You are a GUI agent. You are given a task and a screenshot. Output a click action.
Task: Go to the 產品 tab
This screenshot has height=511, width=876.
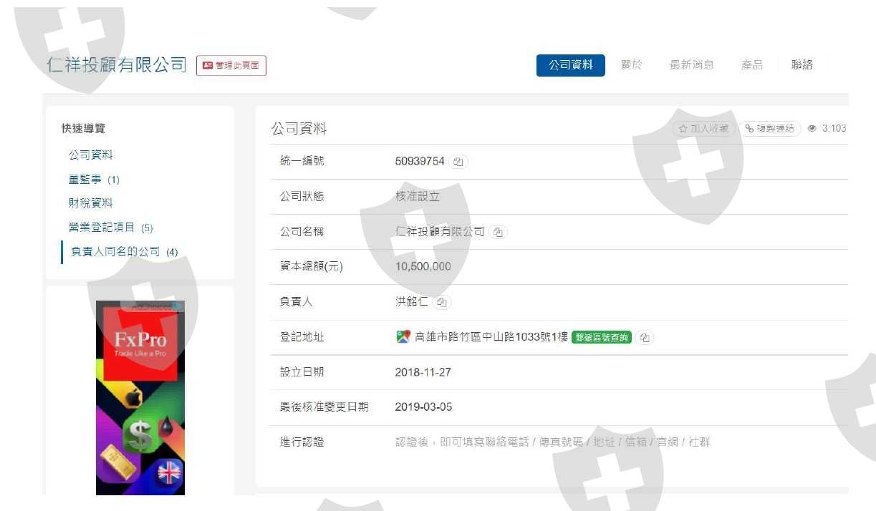[x=752, y=65]
